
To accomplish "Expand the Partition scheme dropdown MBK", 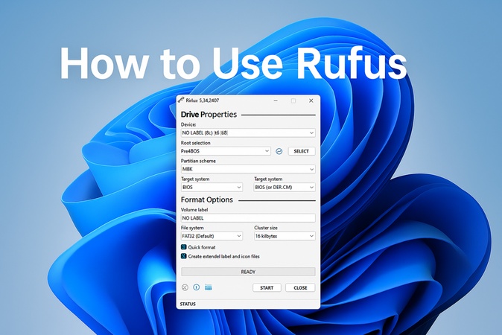I will (x=248, y=169).
